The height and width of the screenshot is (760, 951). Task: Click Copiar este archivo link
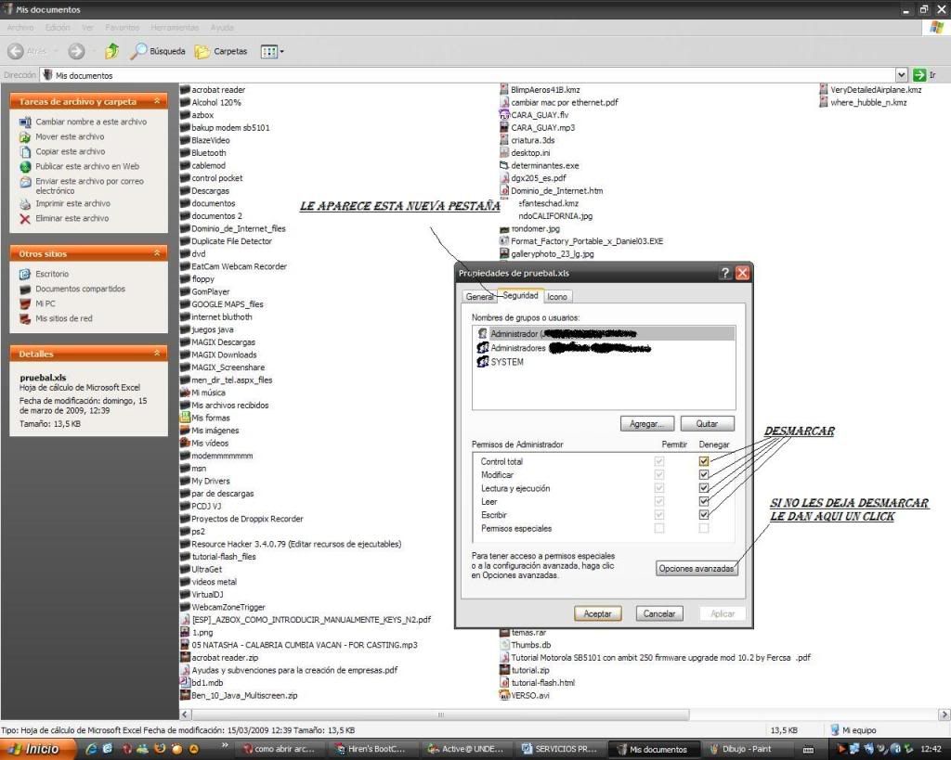(x=71, y=151)
